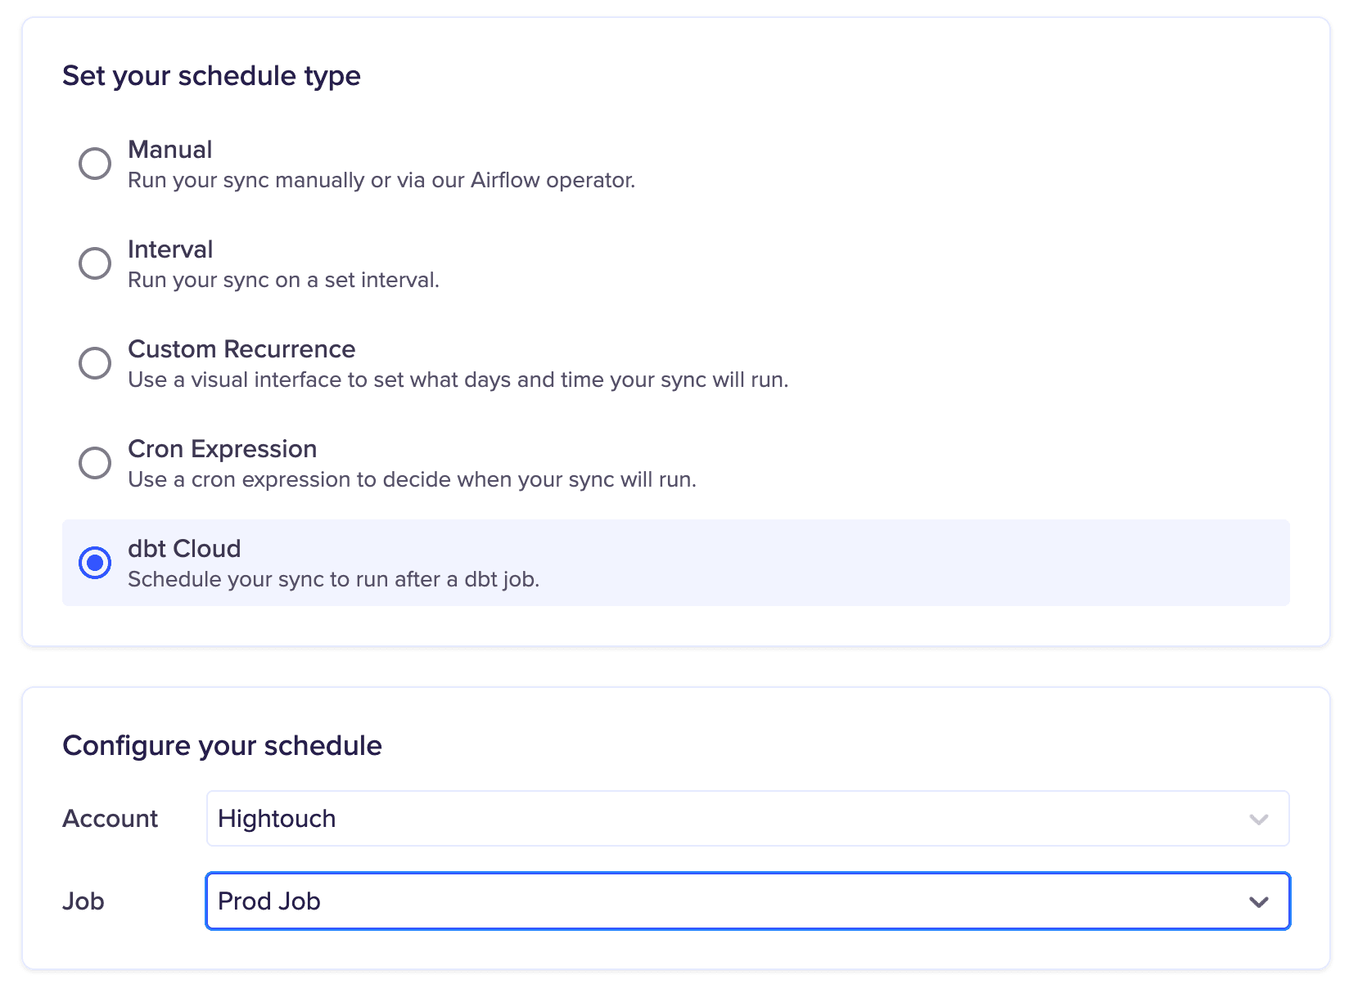Select the Interval radio button circle
1367x993 pixels.
95,263
